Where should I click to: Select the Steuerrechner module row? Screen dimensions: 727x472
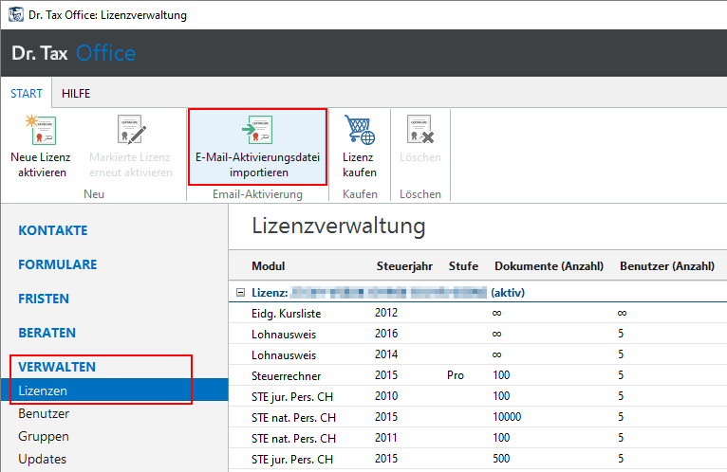click(477, 375)
